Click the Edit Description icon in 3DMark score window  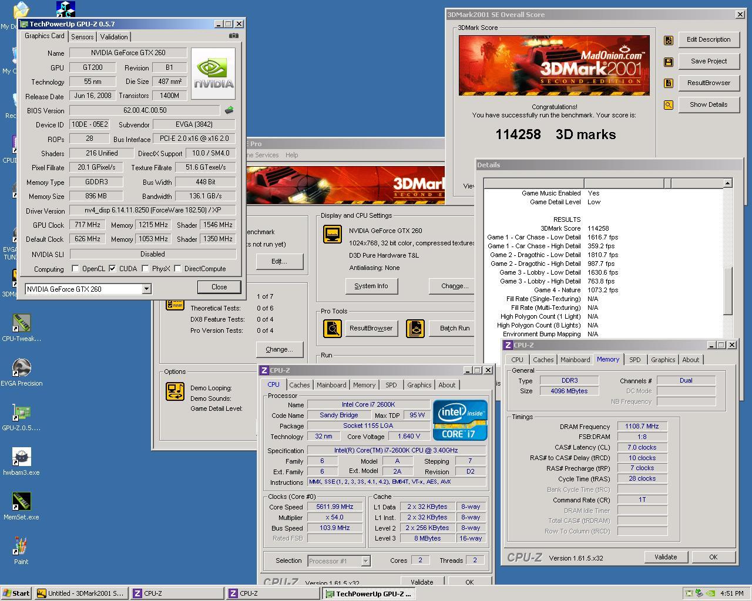(x=669, y=40)
